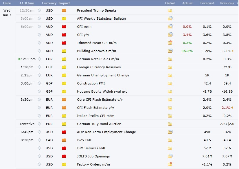Open the detail folder for CPI y/y AUD
The height and width of the screenshot is (169, 239).
[170, 34]
